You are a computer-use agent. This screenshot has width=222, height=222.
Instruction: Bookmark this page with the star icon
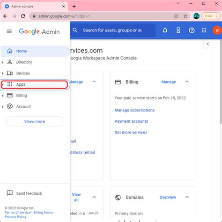pyautogui.click(x=185, y=16)
